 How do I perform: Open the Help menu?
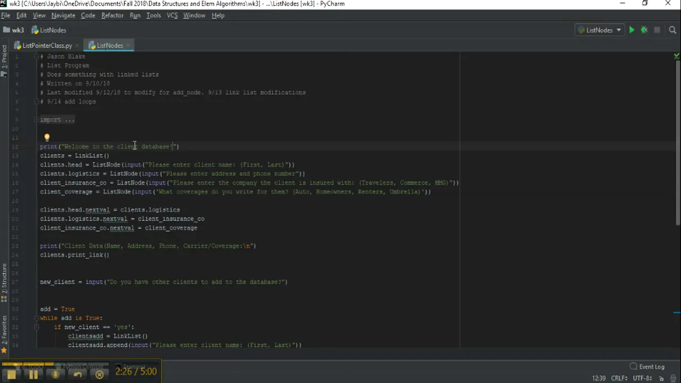(218, 15)
